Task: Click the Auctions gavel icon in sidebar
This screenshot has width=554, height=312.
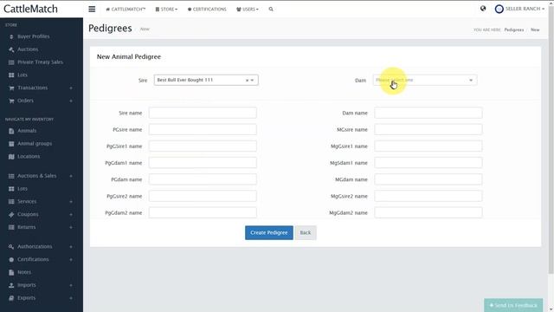Action: 11,49
